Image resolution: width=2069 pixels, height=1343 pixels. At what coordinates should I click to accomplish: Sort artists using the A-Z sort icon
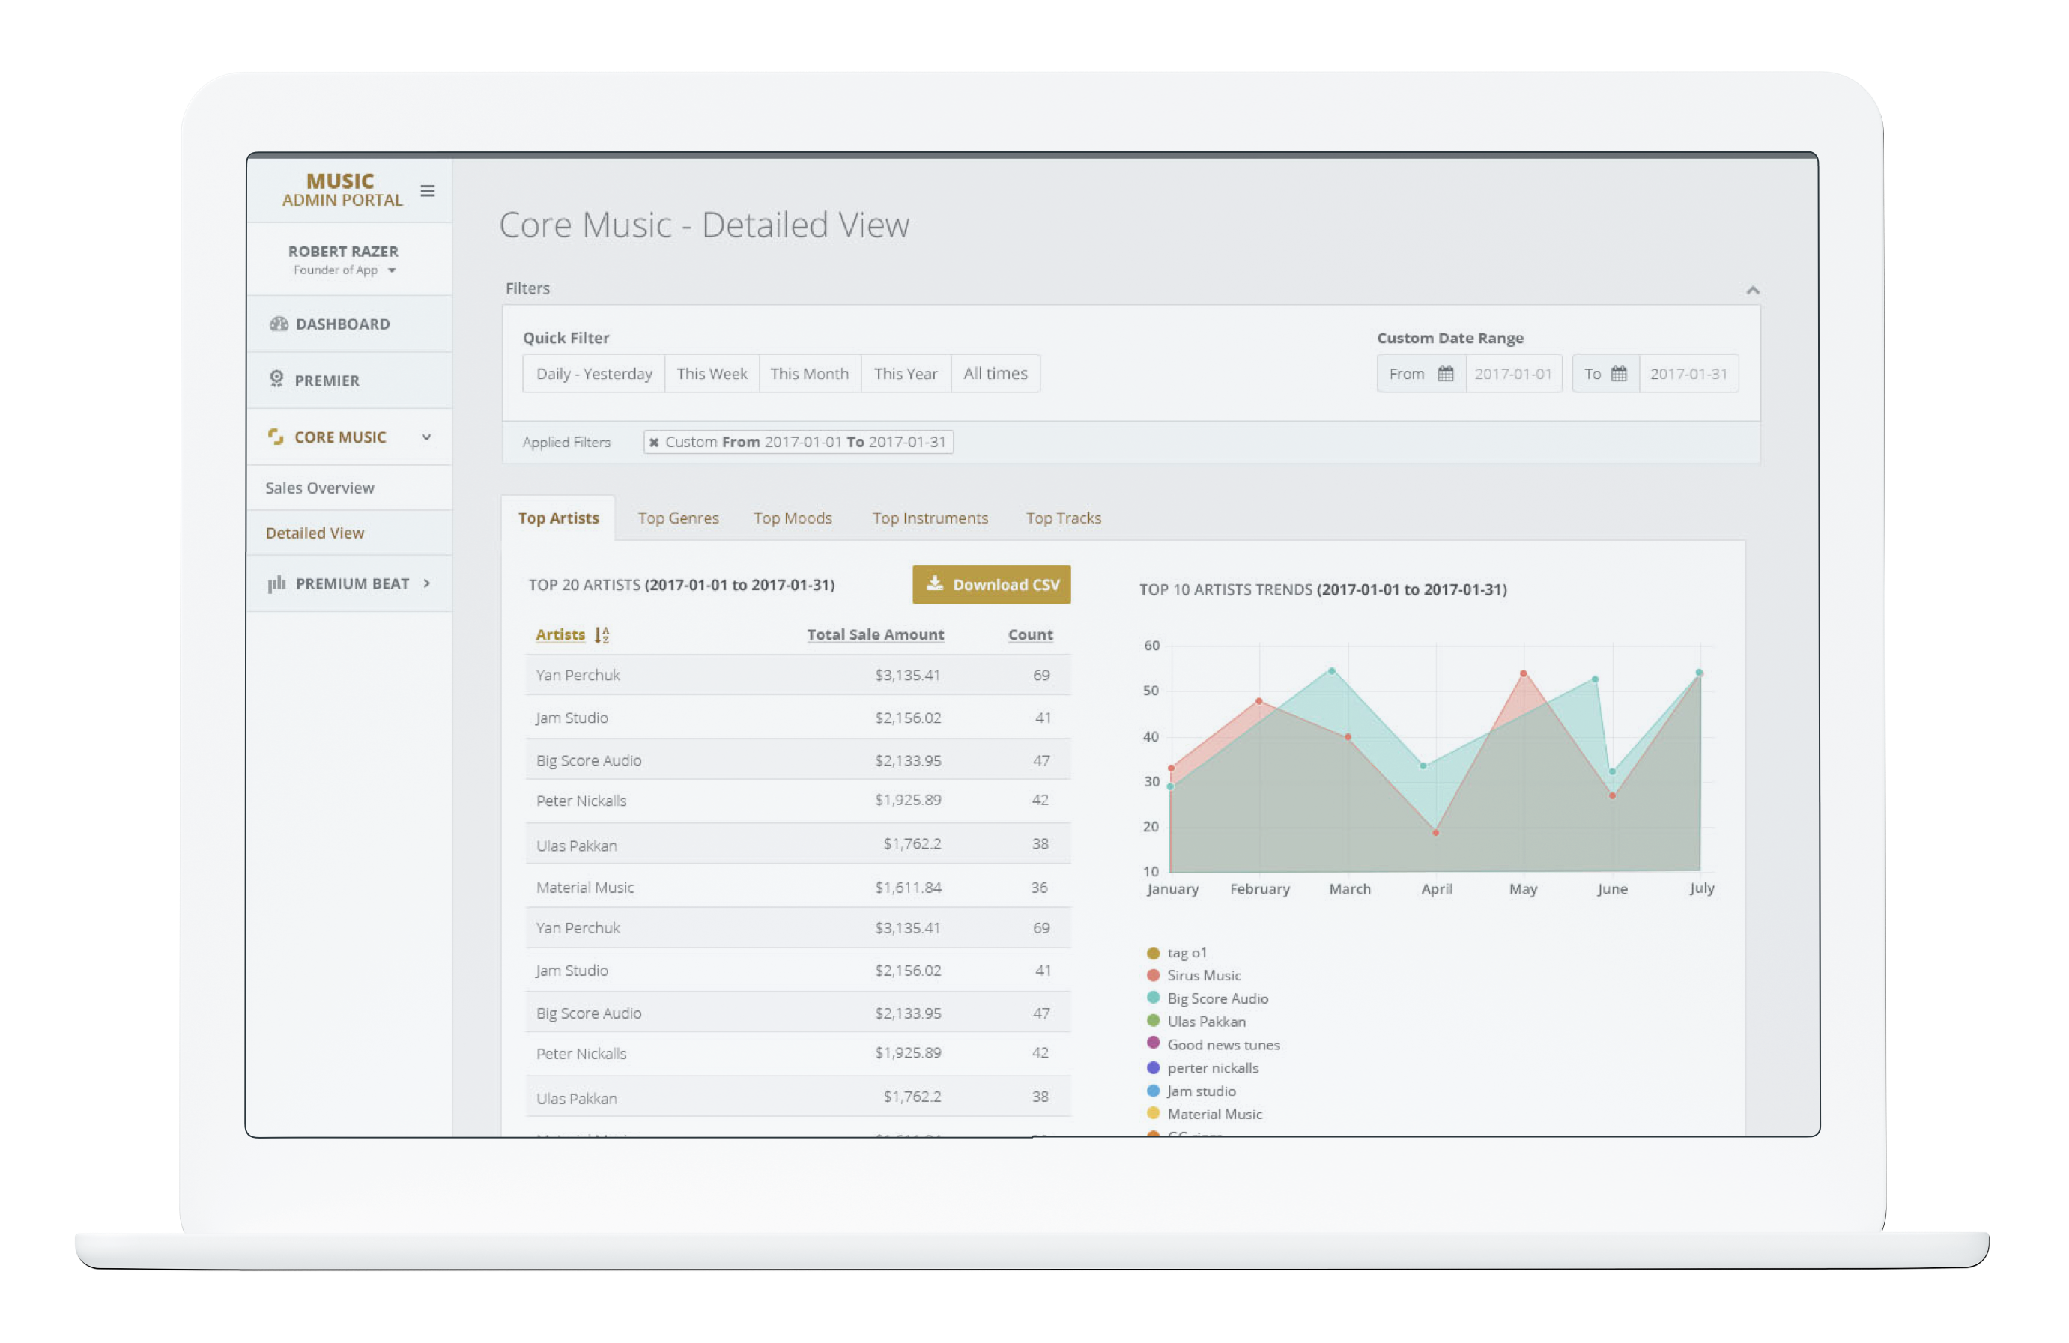pos(602,635)
